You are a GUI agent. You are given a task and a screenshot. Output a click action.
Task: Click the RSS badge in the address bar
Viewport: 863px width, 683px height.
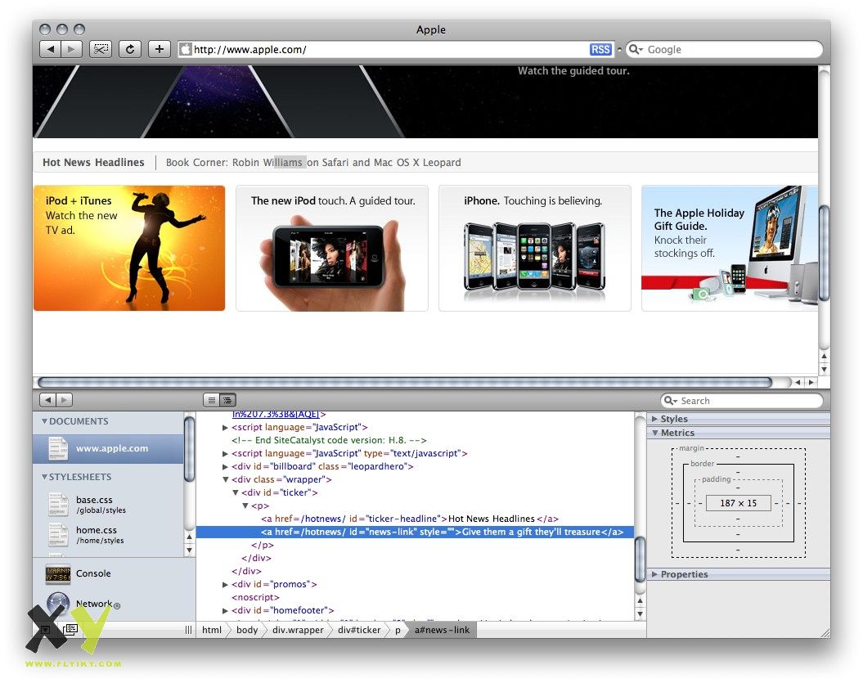click(x=600, y=50)
